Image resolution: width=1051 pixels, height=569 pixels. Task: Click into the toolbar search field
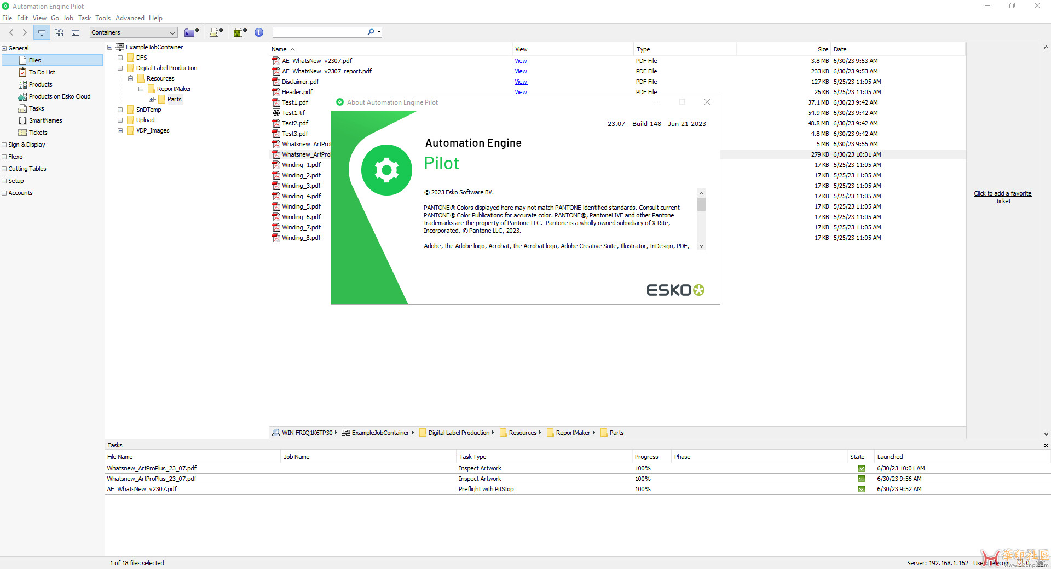(x=319, y=32)
